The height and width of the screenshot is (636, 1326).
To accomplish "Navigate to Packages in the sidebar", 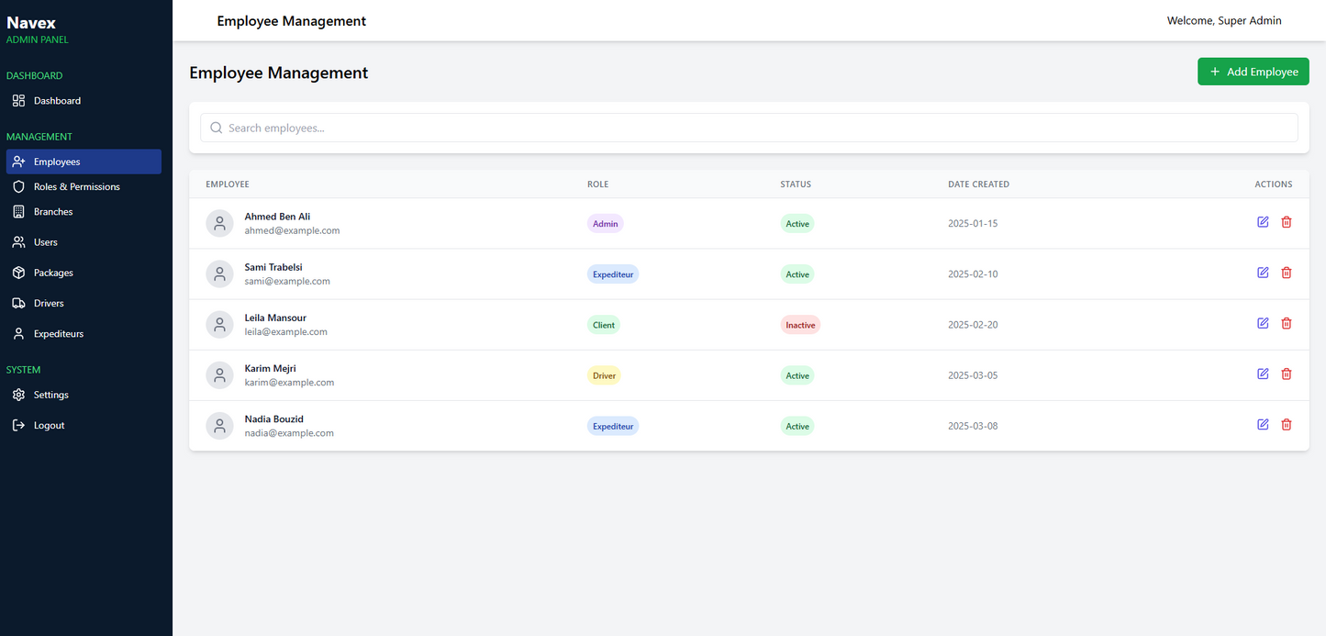I will tap(53, 273).
